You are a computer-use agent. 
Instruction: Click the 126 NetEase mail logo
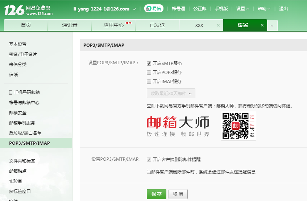(x=28, y=10)
